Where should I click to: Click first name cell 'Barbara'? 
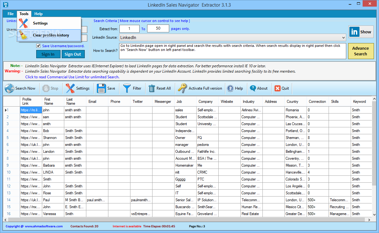(53, 165)
